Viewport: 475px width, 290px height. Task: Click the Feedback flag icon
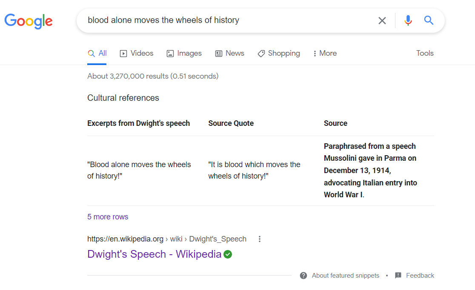pos(398,276)
